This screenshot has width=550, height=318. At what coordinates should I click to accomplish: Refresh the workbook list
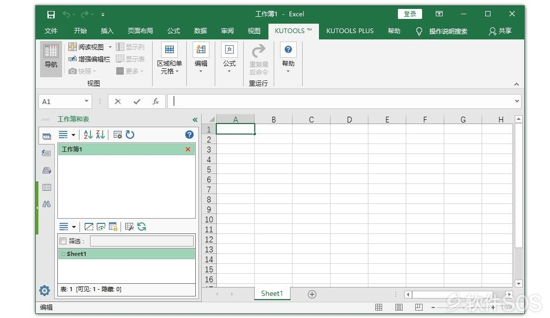[130, 135]
